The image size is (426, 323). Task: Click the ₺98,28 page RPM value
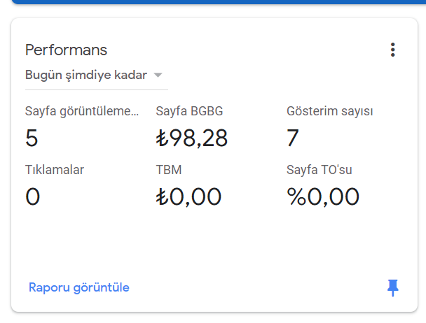(192, 138)
